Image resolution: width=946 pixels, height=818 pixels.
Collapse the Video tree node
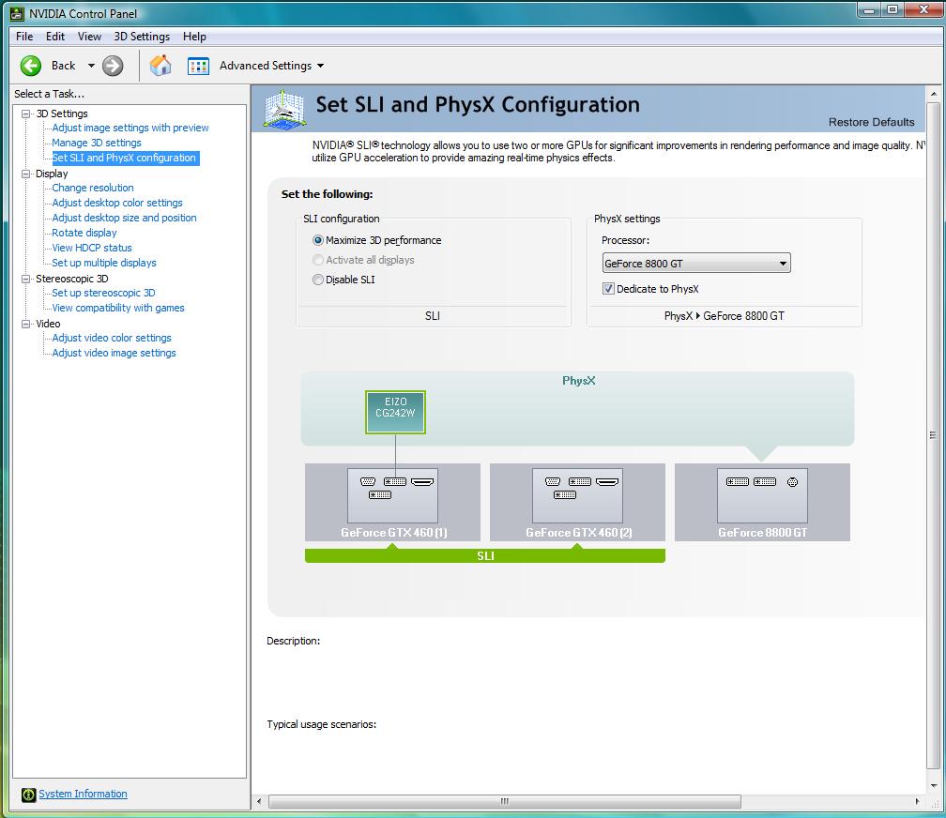point(26,324)
